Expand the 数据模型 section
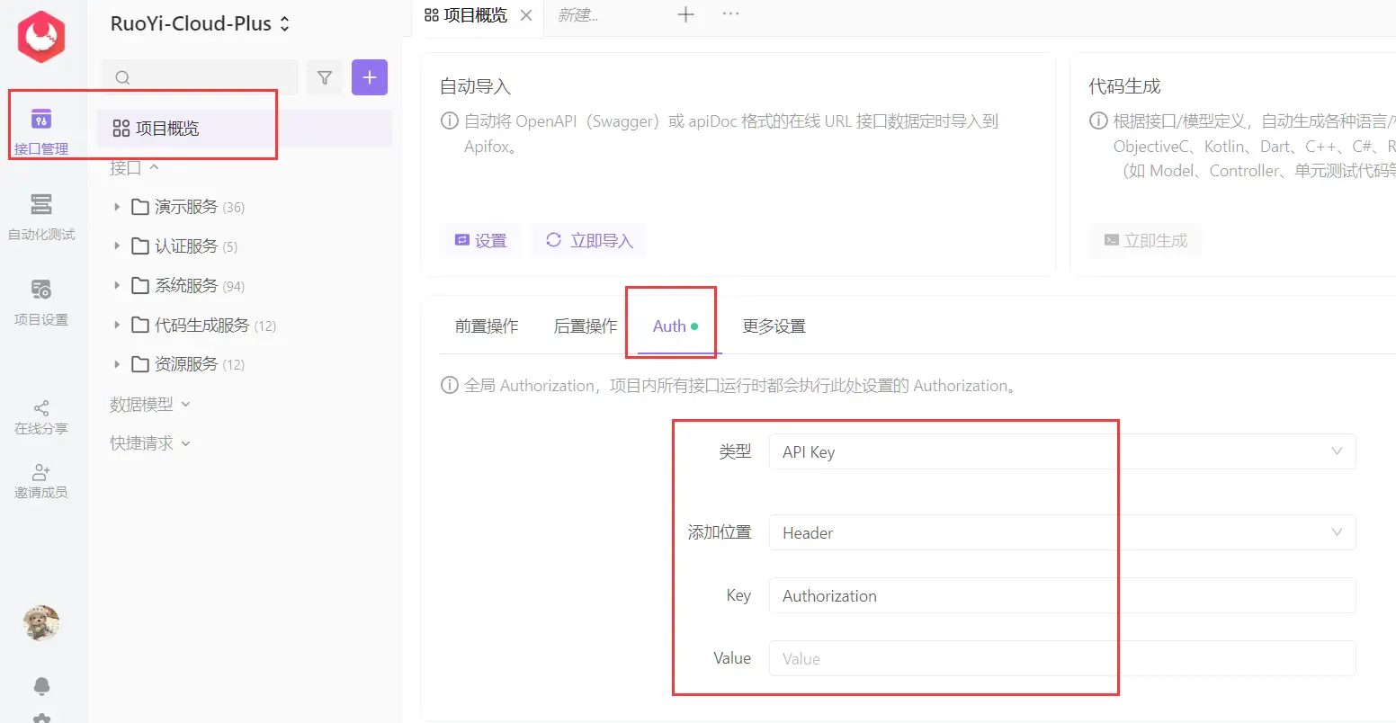The image size is (1396, 723). point(150,405)
